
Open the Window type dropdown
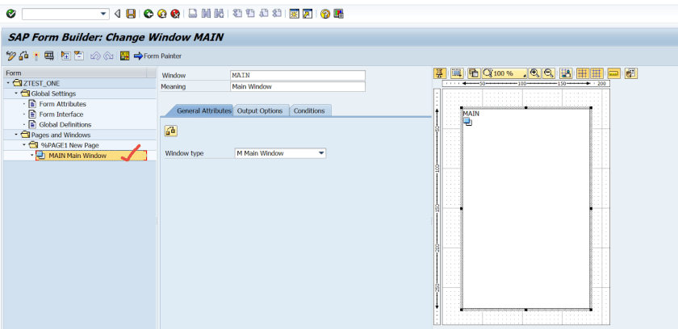[x=320, y=152]
